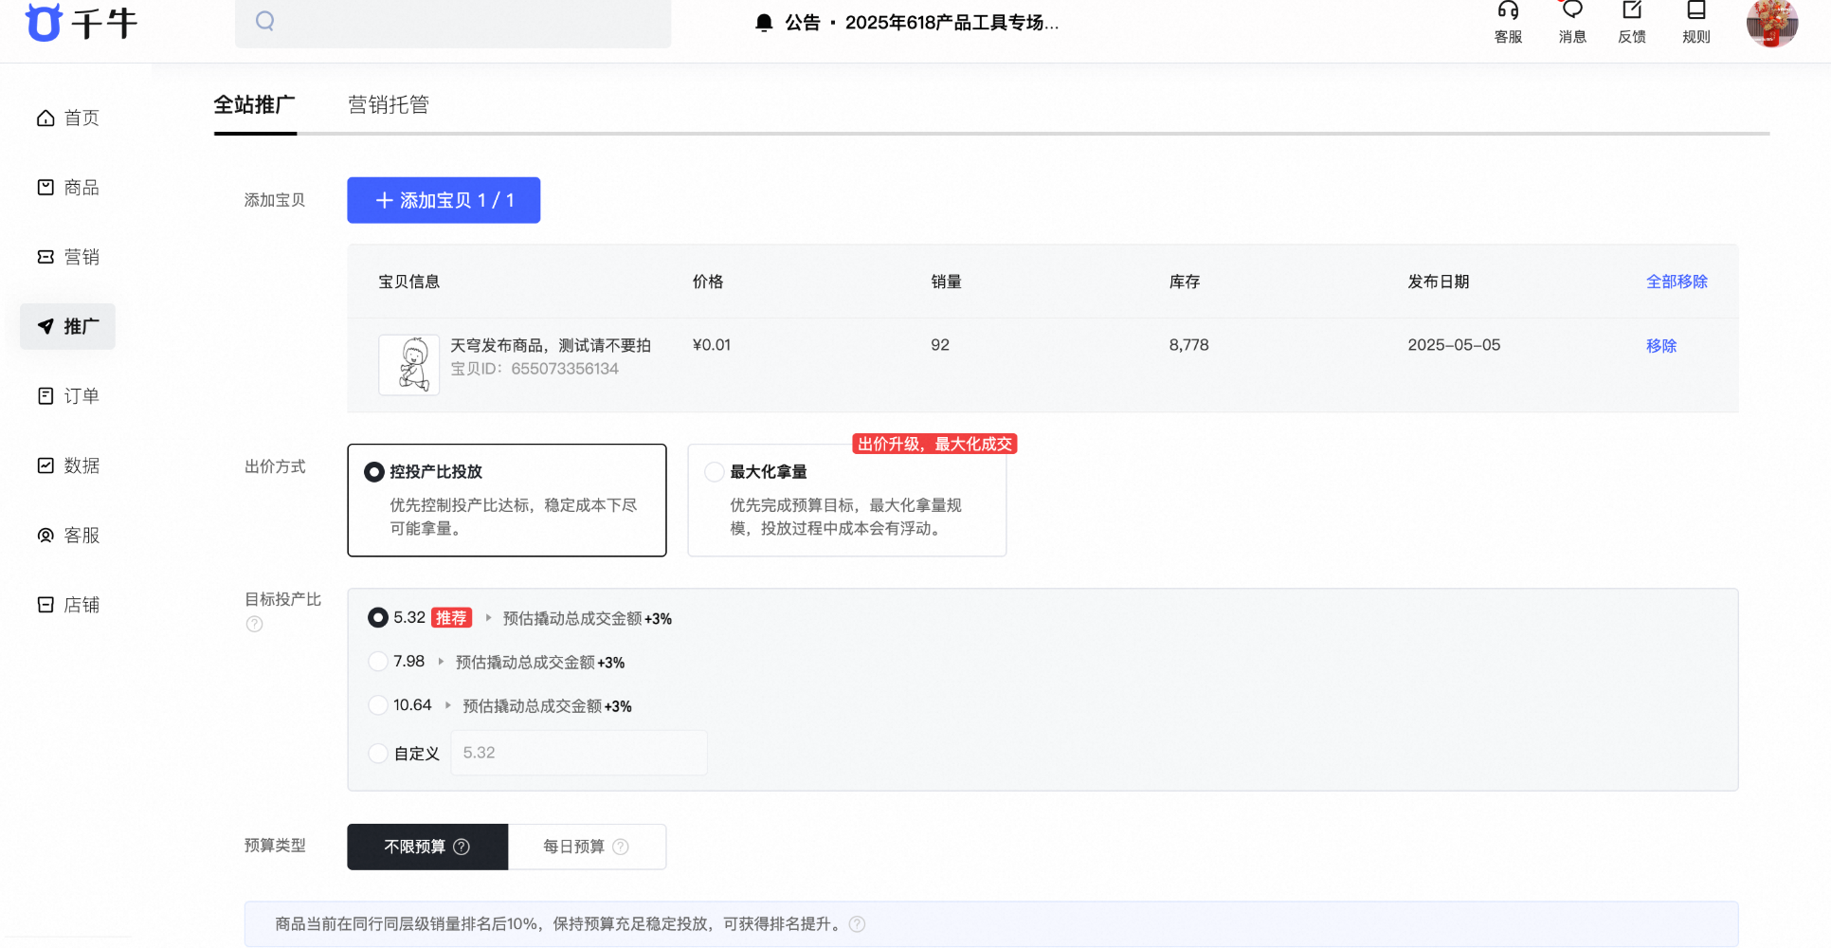Screen dimensions: 1831x948
Task: Click the Qianniu logo icon
Action: click(x=44, y=22)
